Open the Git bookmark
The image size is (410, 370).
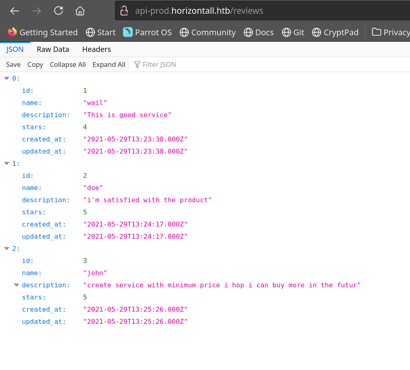pyautogui.click(x=293, y=32)
